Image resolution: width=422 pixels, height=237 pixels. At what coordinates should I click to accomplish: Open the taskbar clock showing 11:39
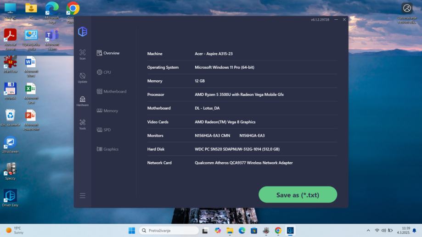click(x=403, y=231)
